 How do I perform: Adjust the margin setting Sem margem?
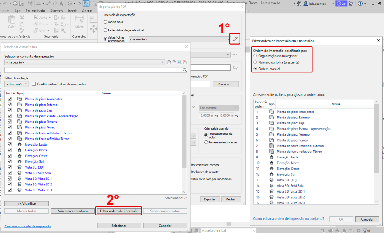[x=219, y=108]
